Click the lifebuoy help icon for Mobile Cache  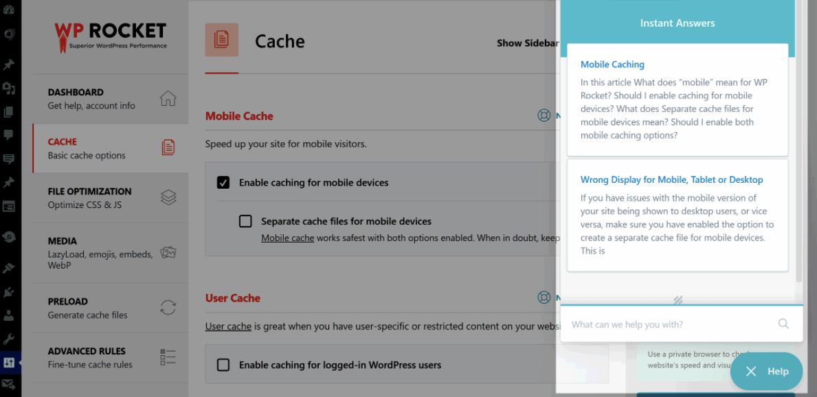(x=544, y=115)
